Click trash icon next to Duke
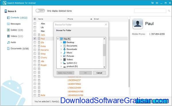172x106 pixels. tap(39, 46)
